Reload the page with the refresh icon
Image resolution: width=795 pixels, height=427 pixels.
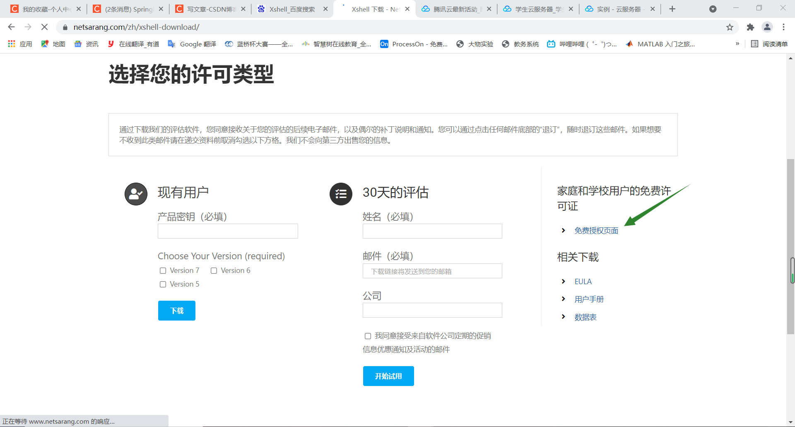[44, 27]
